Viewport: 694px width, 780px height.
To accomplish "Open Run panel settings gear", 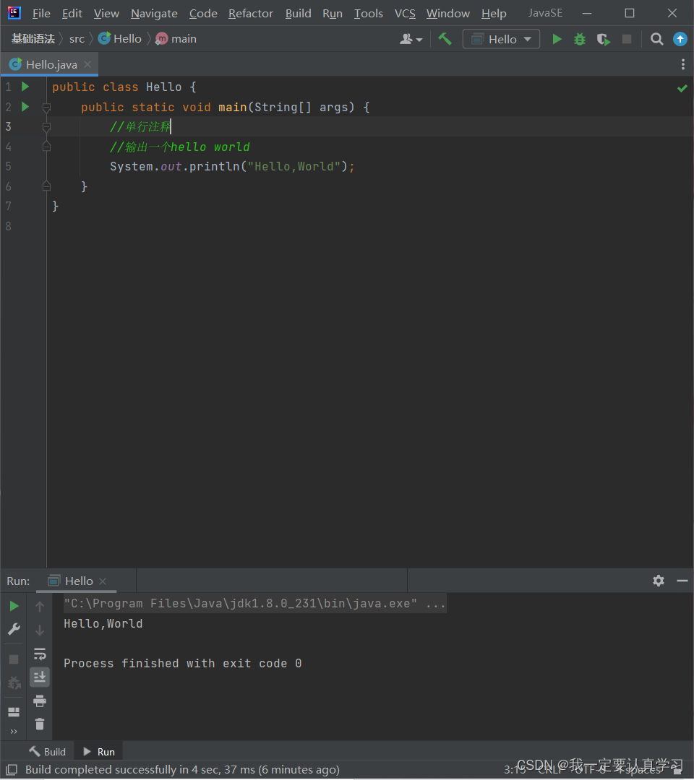I will 658,581.
